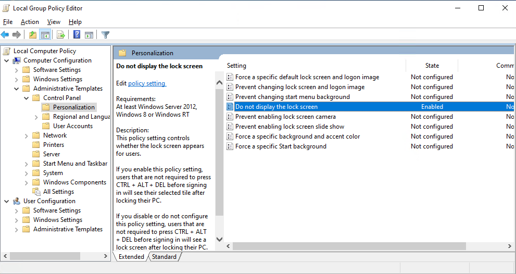Collapse the Computer Configuration node
The image size is (516, 274).
point(7,60)
